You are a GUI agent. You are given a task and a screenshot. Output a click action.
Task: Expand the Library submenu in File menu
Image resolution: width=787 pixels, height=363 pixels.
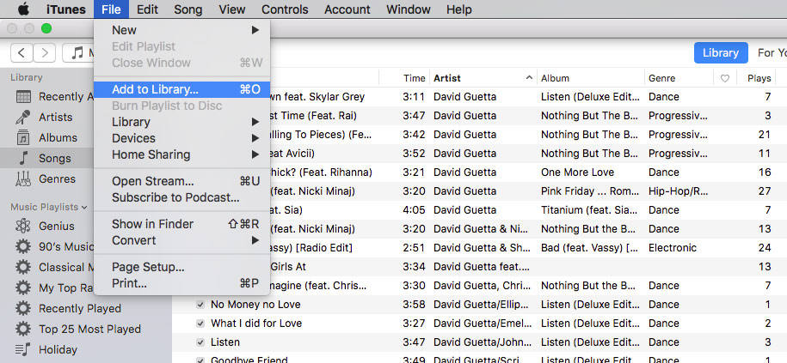[x=181, y=122]
